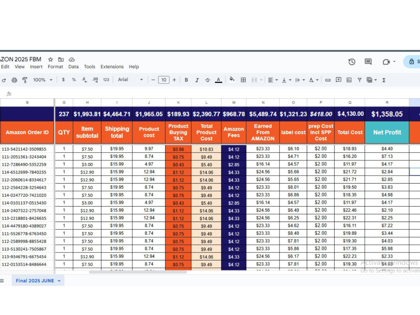420x315 pixels.
Task: Click the print icon
Action: (14, 80)
